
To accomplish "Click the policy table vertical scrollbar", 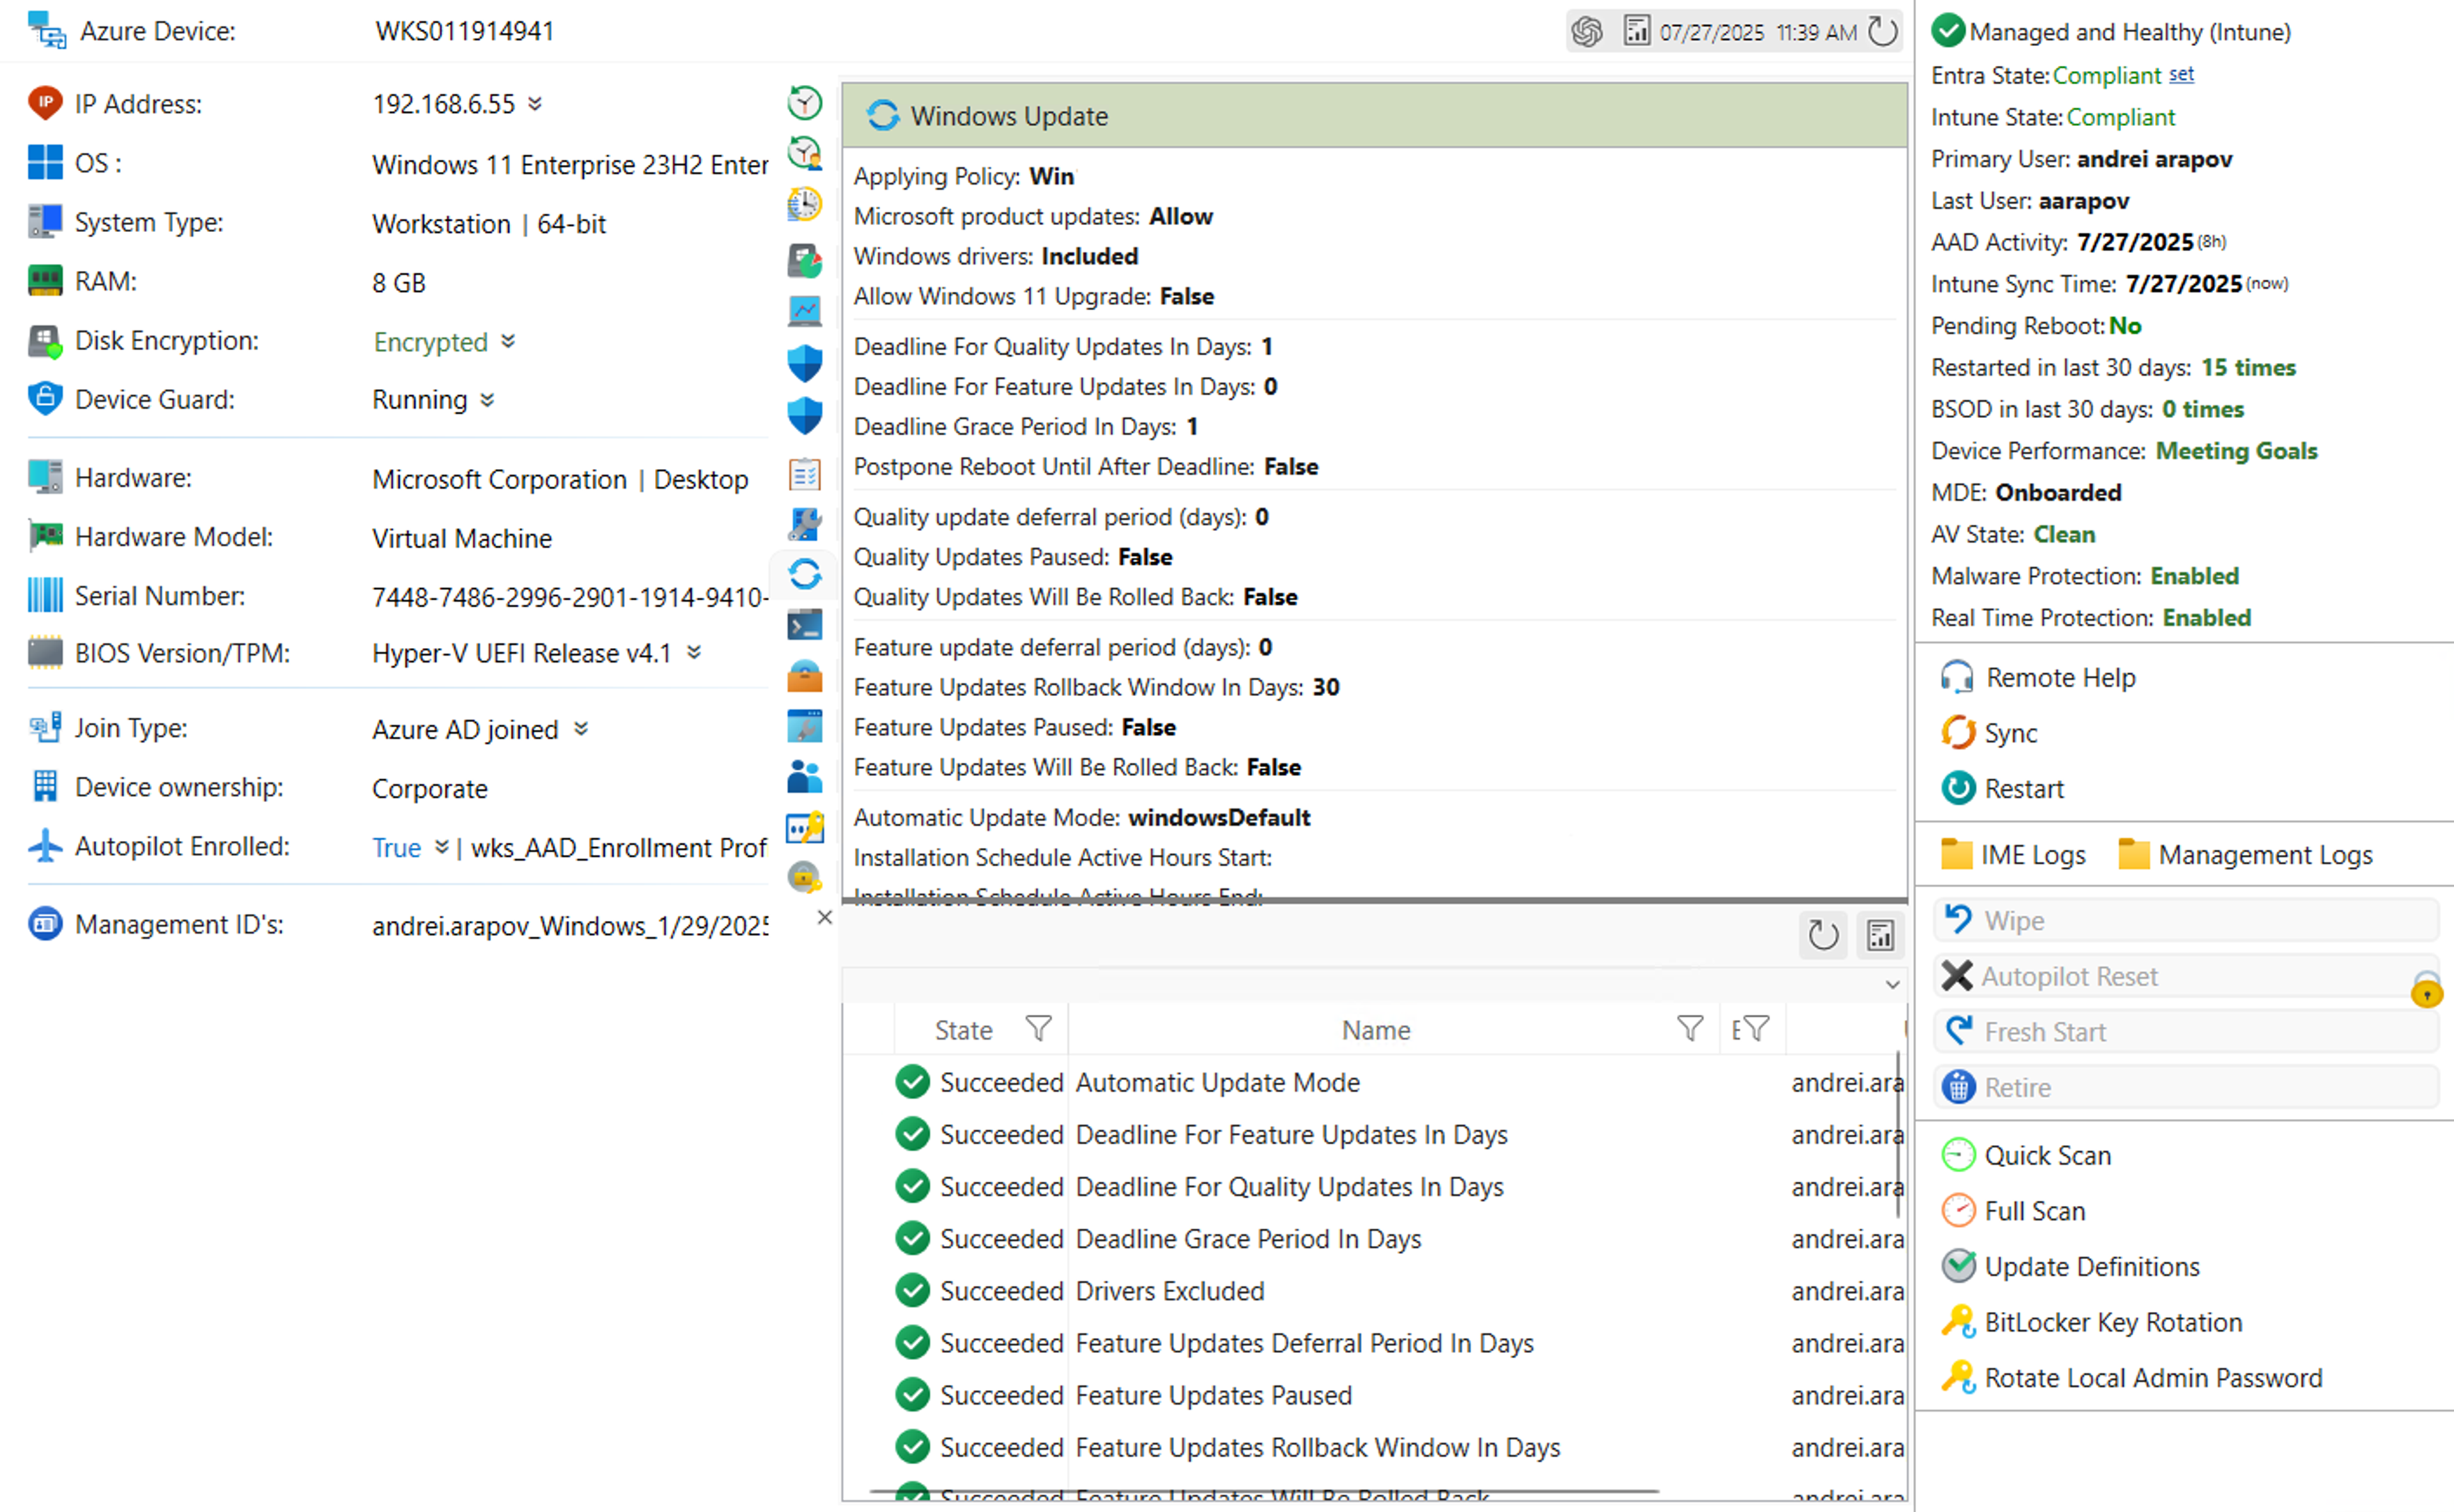I will click(x=1898, y=1134).
